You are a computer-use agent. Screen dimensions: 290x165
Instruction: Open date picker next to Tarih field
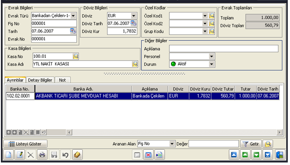click(73, 31)
